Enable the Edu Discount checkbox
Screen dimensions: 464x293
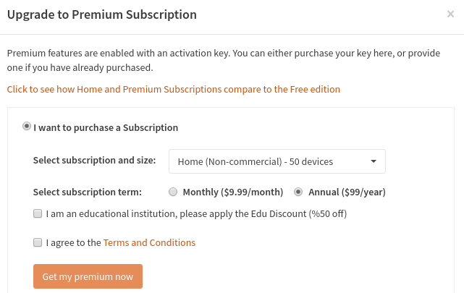point(38,213)
